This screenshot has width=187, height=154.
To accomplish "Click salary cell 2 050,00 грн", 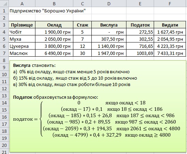I will 54,39.
